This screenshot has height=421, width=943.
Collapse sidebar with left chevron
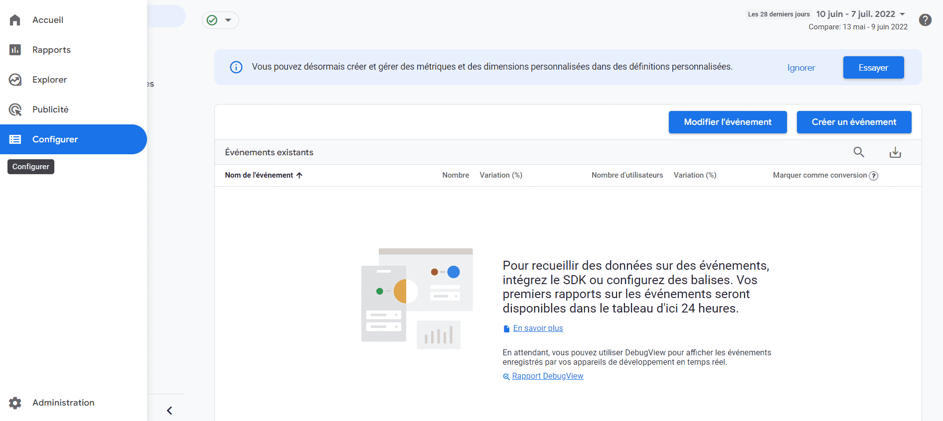point(169,411)
